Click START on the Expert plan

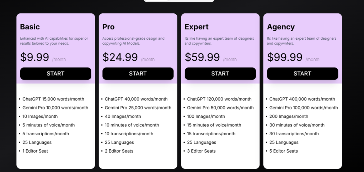pyautogui.click(x=220, y=74)
